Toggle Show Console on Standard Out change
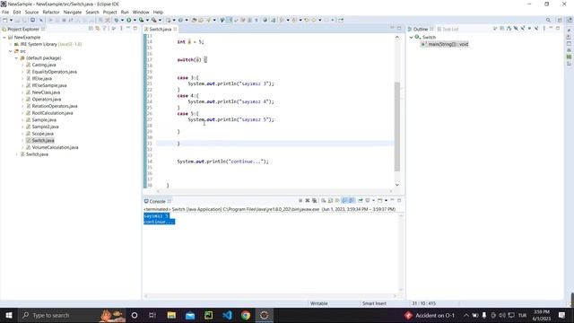The image size is (574, 323). click(x=344, y=200)
